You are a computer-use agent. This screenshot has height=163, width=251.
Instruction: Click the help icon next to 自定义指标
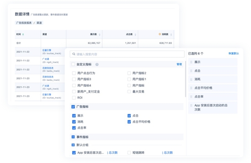tap(97, 64)
